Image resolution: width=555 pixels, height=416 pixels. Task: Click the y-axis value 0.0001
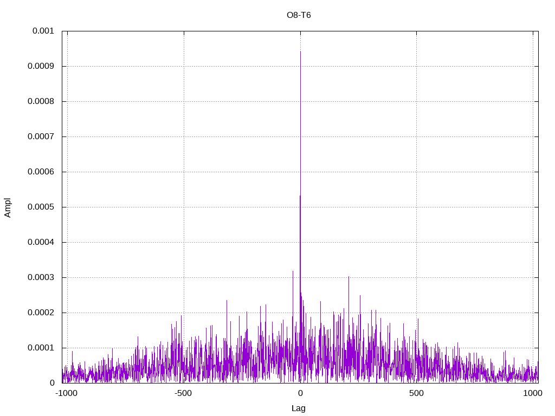(x=41, y=348)
